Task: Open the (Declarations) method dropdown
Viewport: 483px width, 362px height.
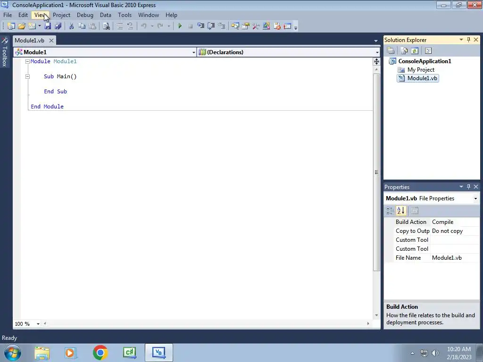Action: pos(377,52)
